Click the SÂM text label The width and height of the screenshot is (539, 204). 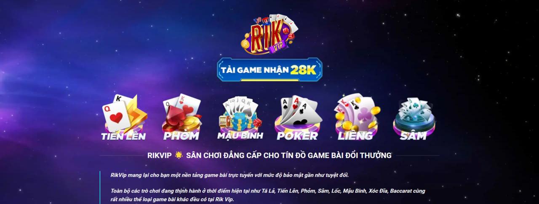pyautogui.click(x=414, y=136)
